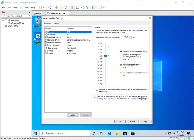Click the Unity mode toolbar icon
Image resolution: width=194 pixels, height=140 pixels.
[x=87, y=8]
